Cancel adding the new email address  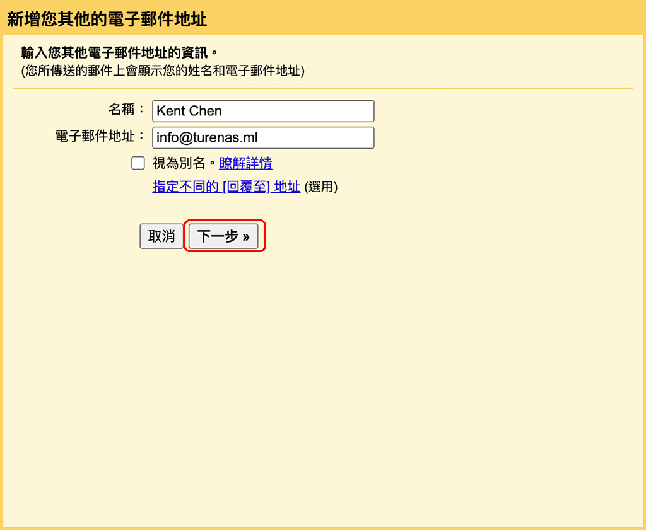click(x=161, y=236)
